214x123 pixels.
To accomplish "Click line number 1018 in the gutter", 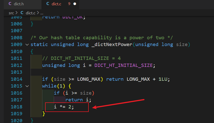I will [17, 107].
